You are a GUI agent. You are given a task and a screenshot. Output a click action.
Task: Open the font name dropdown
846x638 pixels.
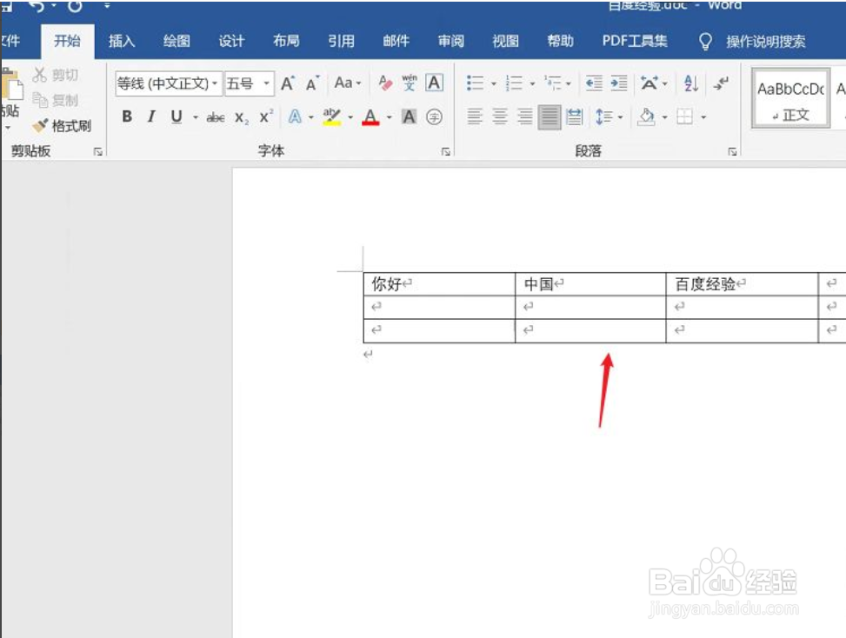tap(214, 83)
